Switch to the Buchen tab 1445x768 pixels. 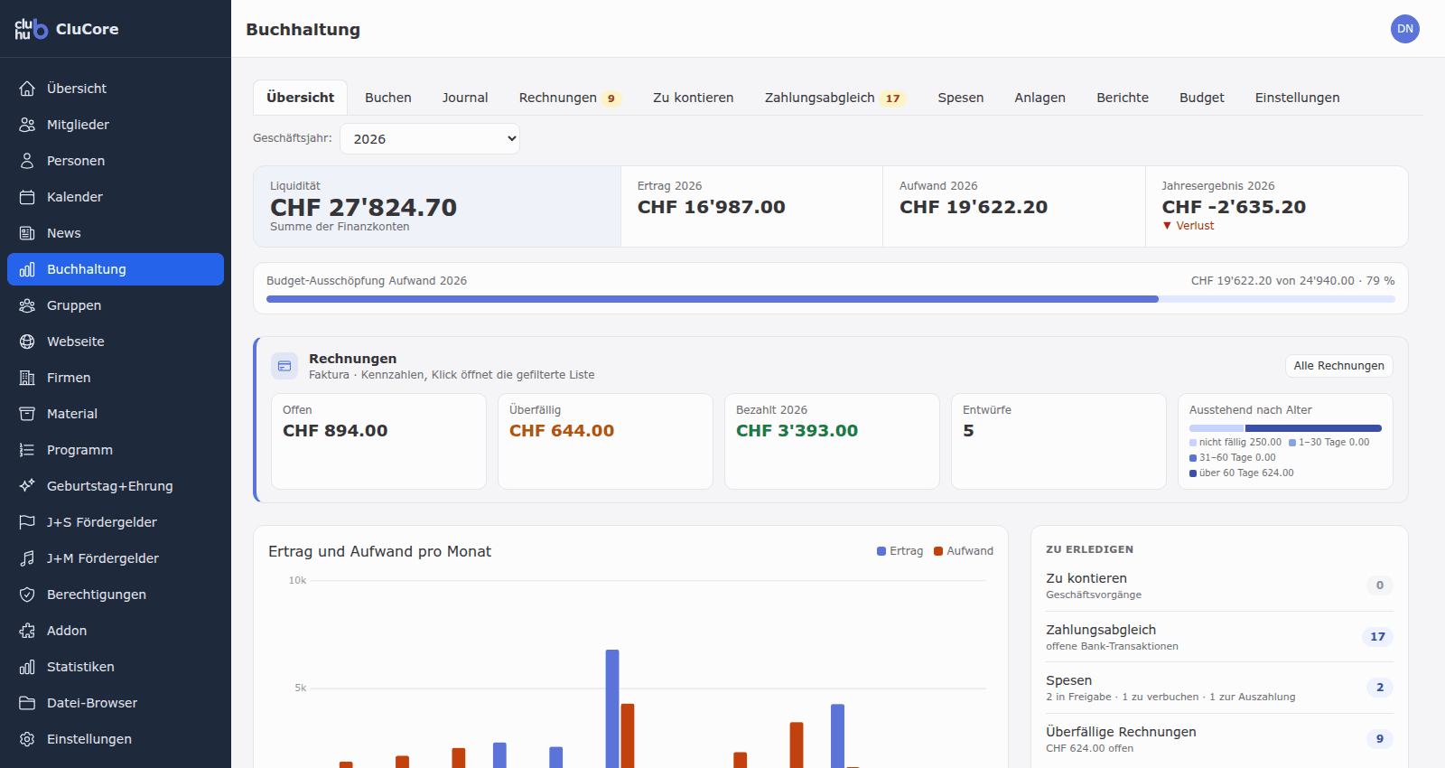[388, 98]
